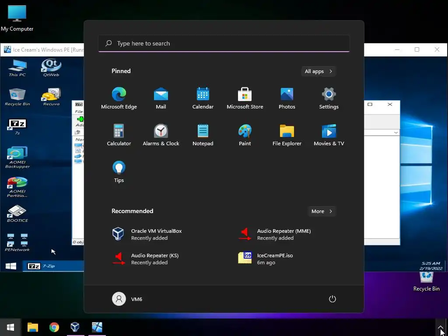Image resolution: width=448 pixels, height=336 pixels.
Task: Click the search box in Start menu
Action: click(224, 43)
